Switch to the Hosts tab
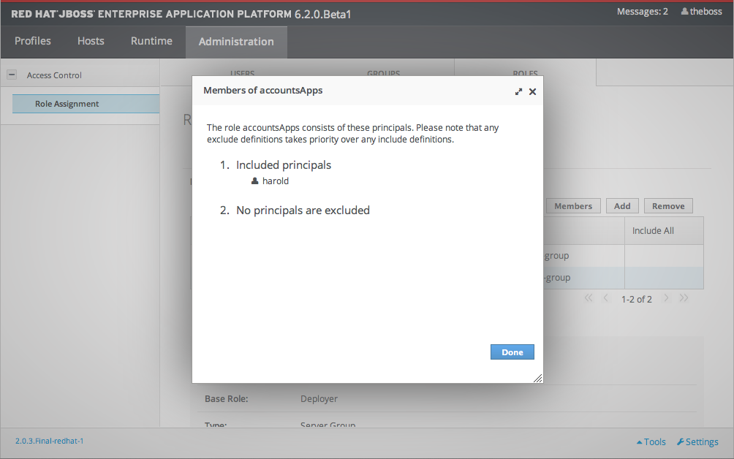The height and width of the screenshot is (459, 734). coord(91,41)
